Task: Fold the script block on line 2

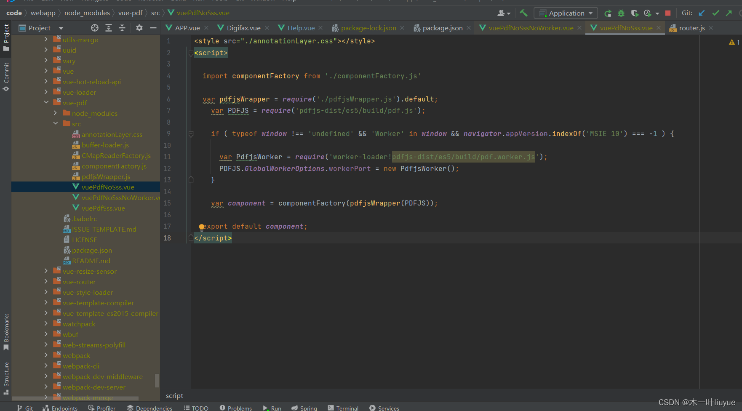Action: pos(191,53)
